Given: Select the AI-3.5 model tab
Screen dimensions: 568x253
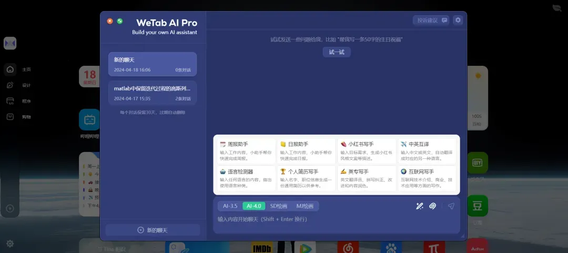Looking at the screenshot, I should click(230, 206).
